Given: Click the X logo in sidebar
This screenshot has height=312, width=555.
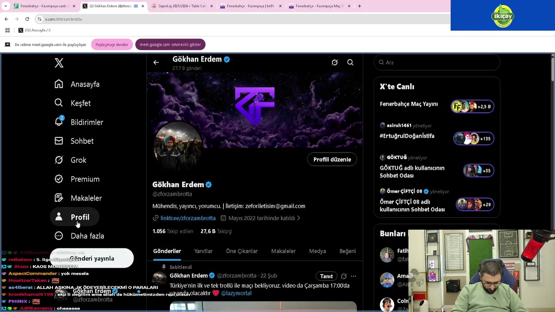Looking at the screenshot, I should pyautogui.click(x=59, y=63).
